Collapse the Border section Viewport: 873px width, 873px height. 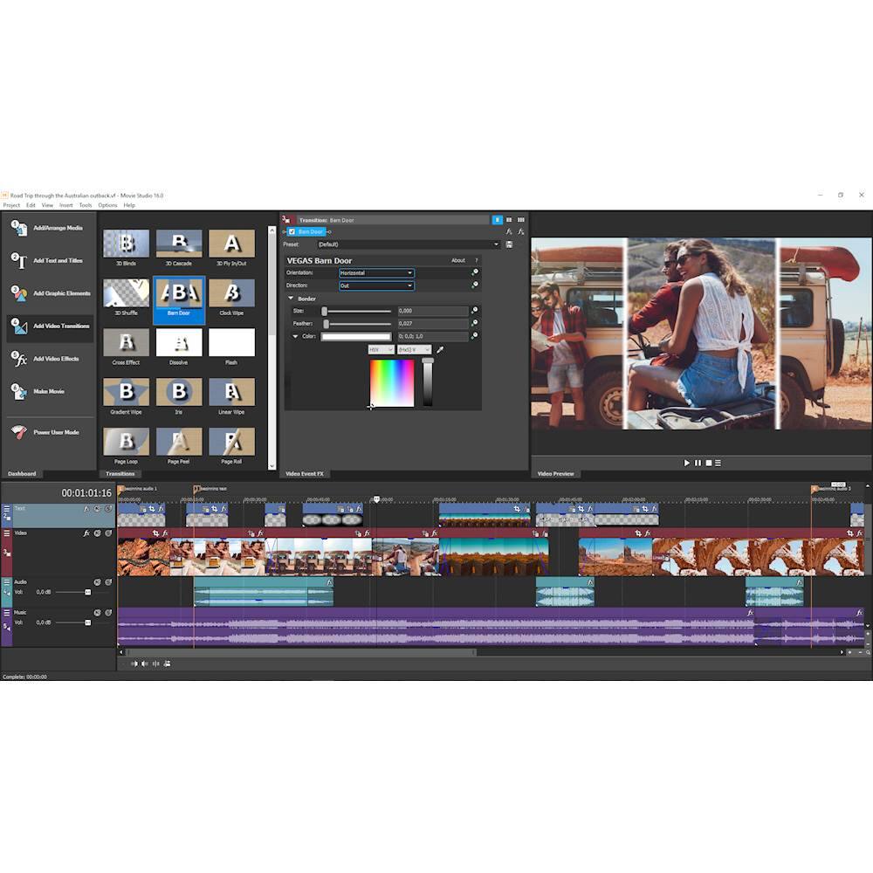click(292, 299)
